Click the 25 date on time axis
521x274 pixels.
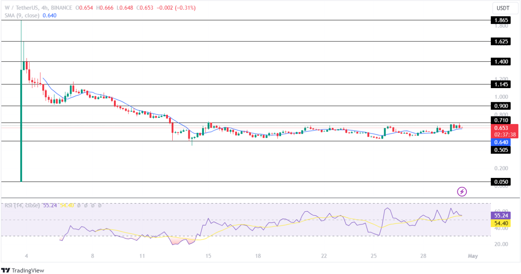pyautogui.click(x=373, y=256)
